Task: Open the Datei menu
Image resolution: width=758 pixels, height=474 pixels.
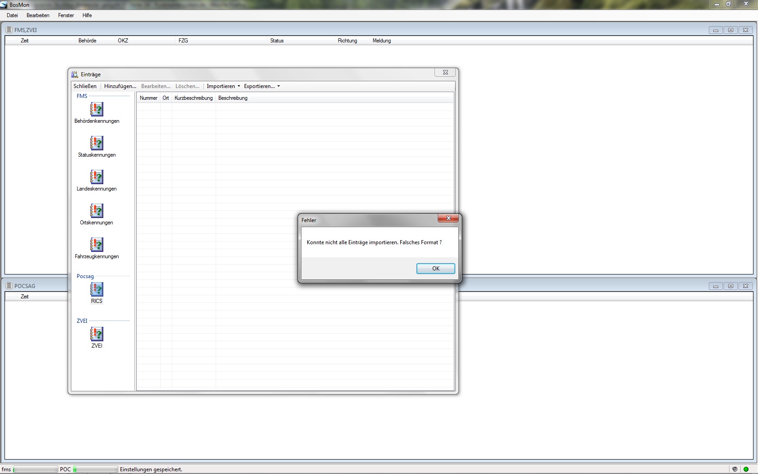Action: (12, 15)
